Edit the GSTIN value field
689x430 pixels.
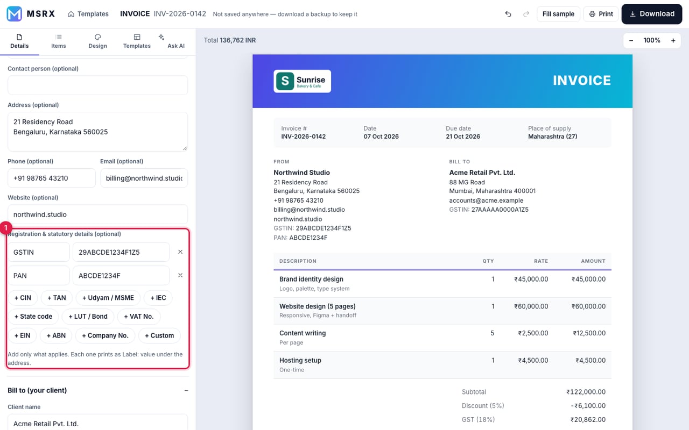click(121, 252)
